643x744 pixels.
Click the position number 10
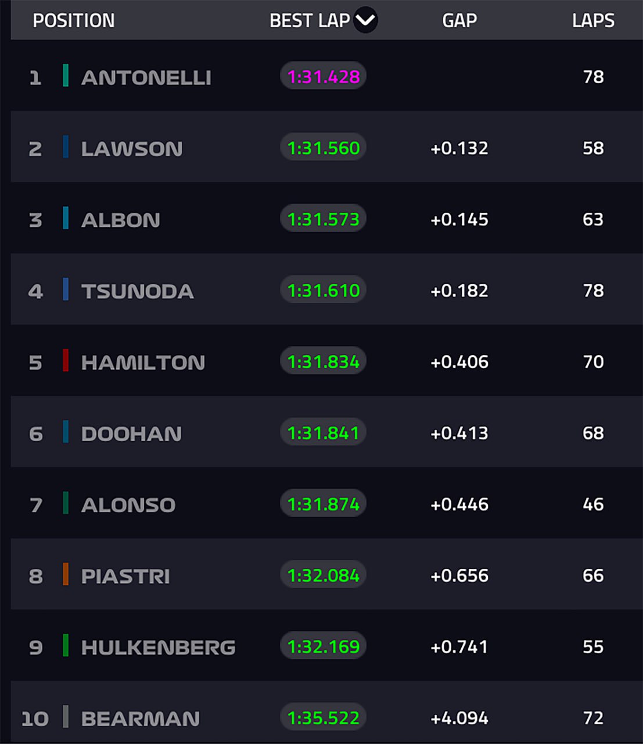35,719
